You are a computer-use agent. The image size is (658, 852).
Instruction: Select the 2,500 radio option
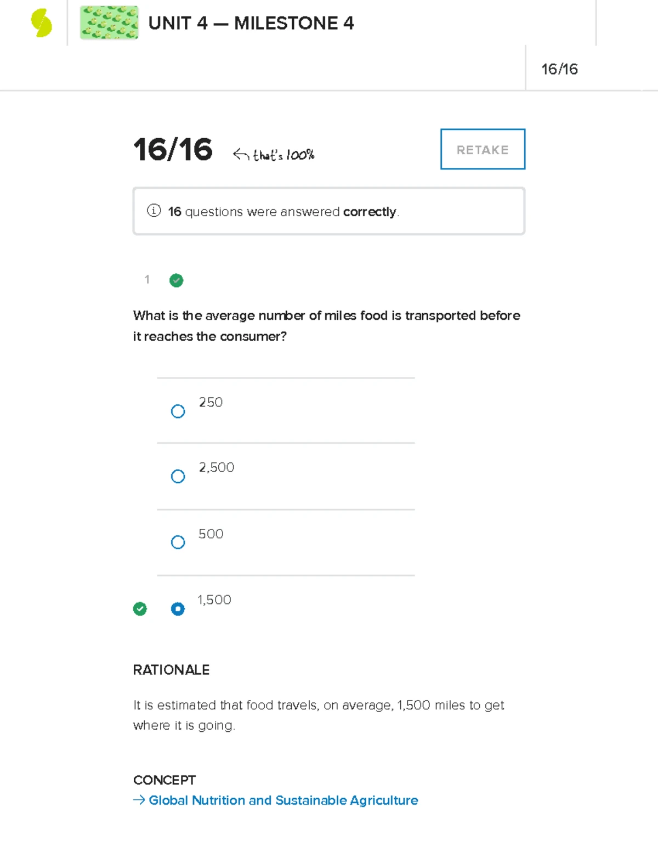[178, 476]
